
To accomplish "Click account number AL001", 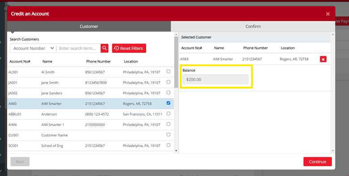I will (x=13, y=72).
